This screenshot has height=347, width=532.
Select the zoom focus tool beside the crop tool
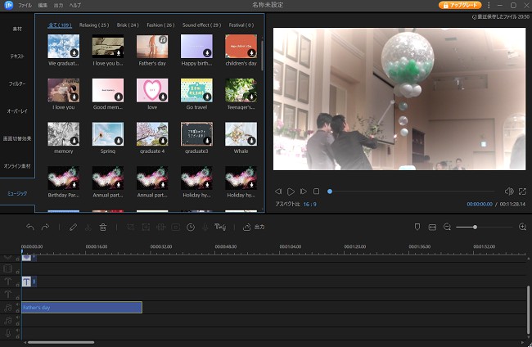[146, 227]
